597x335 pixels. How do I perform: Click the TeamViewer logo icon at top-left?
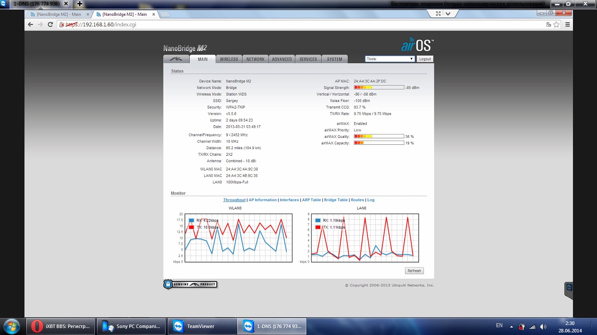[3, 3]
